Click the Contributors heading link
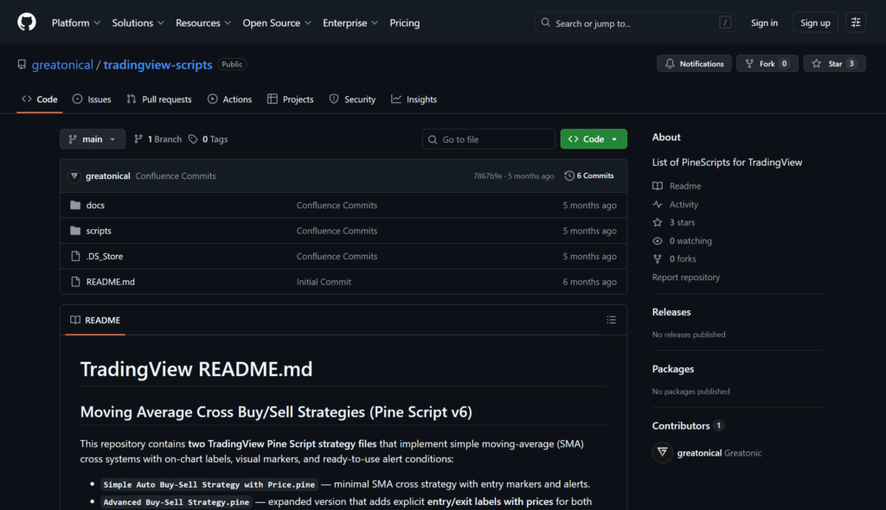This screenshot has height=510, width=886. point(680,426)
